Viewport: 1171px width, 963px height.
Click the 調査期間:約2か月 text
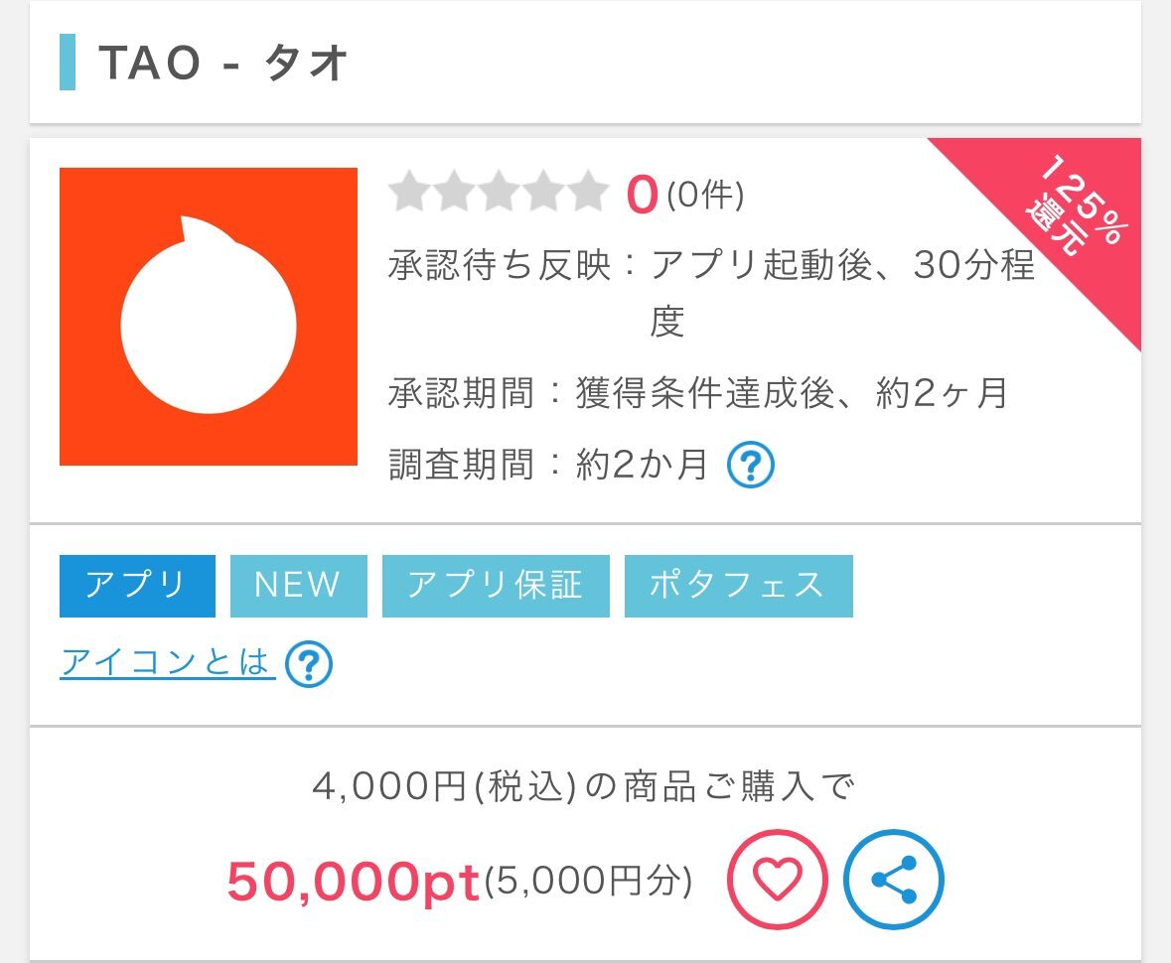(548, 465)
